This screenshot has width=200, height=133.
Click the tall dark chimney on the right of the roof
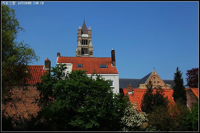pyautogui.click(x=113, y=58)
